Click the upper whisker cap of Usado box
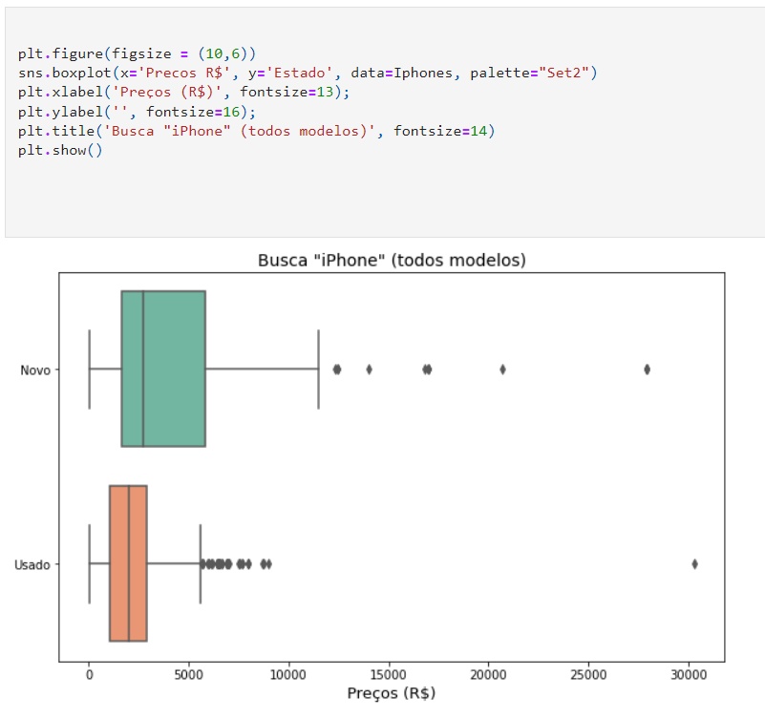Screen dimensions: 765x718 (201, 564)
